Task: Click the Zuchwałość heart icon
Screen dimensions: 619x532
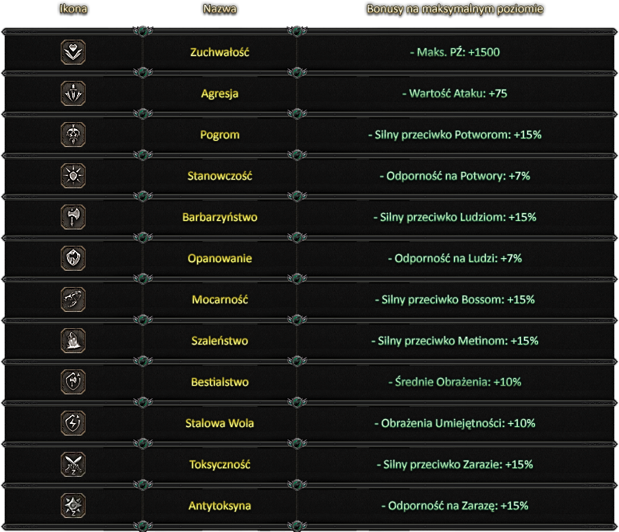Action: 73,52
